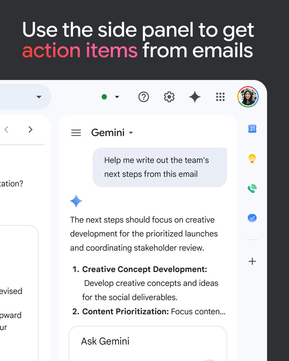Viewport: 289px width, 361px height.
Task: Go to the newer email arrow
Action: tap(6, 130)
